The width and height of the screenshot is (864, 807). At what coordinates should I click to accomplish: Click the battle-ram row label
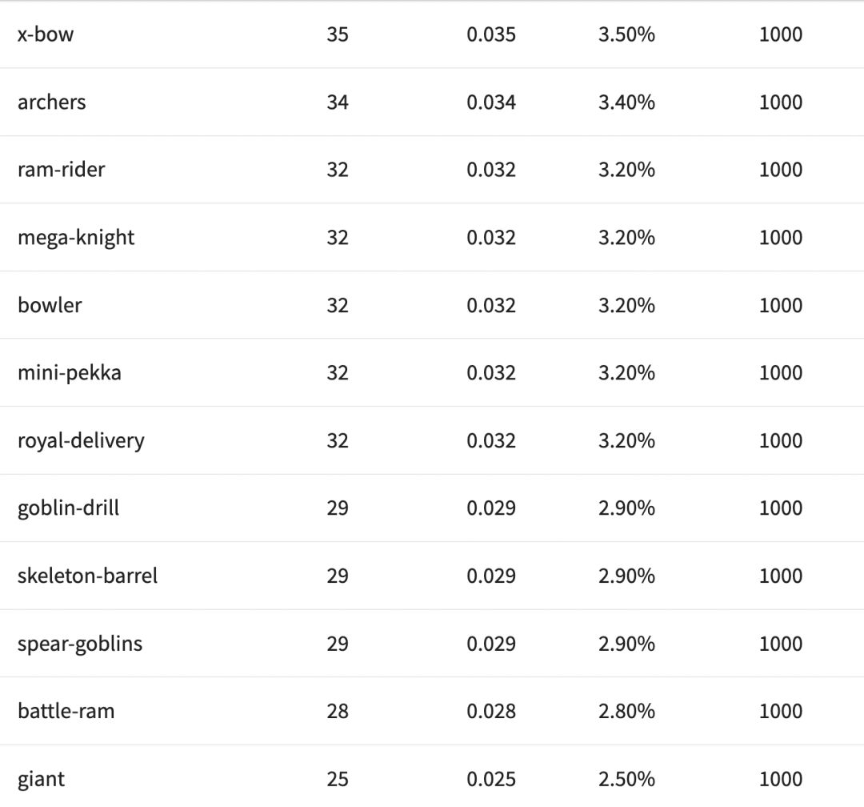66,711
